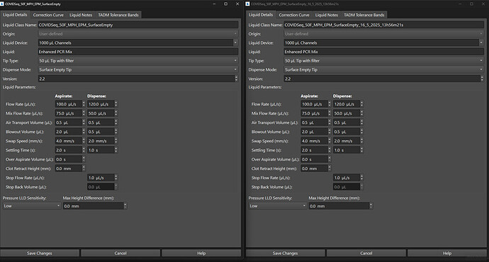The height and width of the screenshot is (262, 489).
Task: Click Save Changes in left window
Action: (40, 253)
